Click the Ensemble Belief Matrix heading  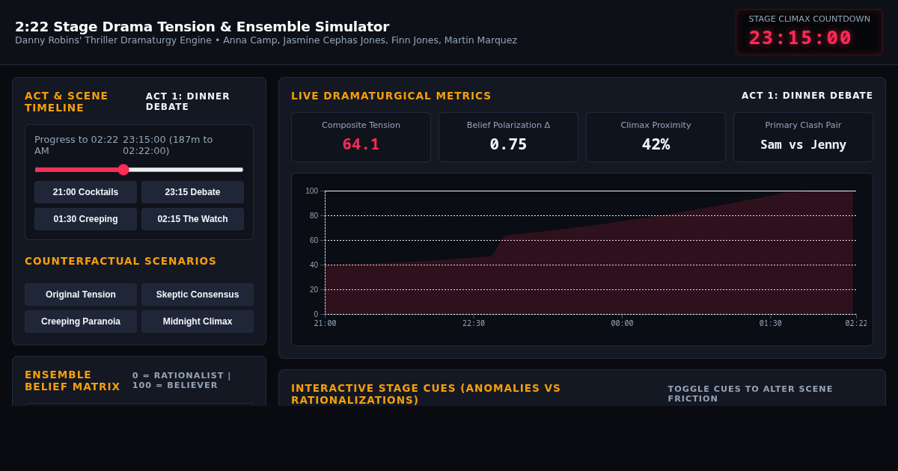tap(73, 381)
